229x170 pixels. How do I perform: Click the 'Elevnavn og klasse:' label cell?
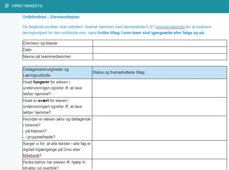(x=57, y=43)
